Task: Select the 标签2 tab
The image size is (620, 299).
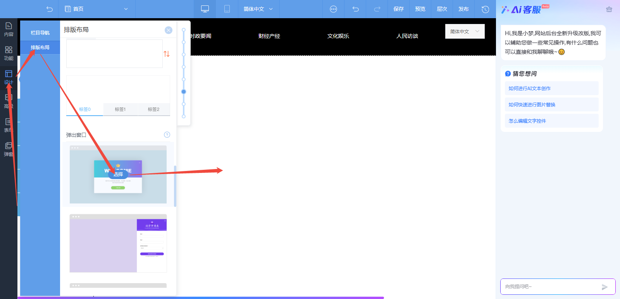Action: pyautogui.click(x=153, y=109)
